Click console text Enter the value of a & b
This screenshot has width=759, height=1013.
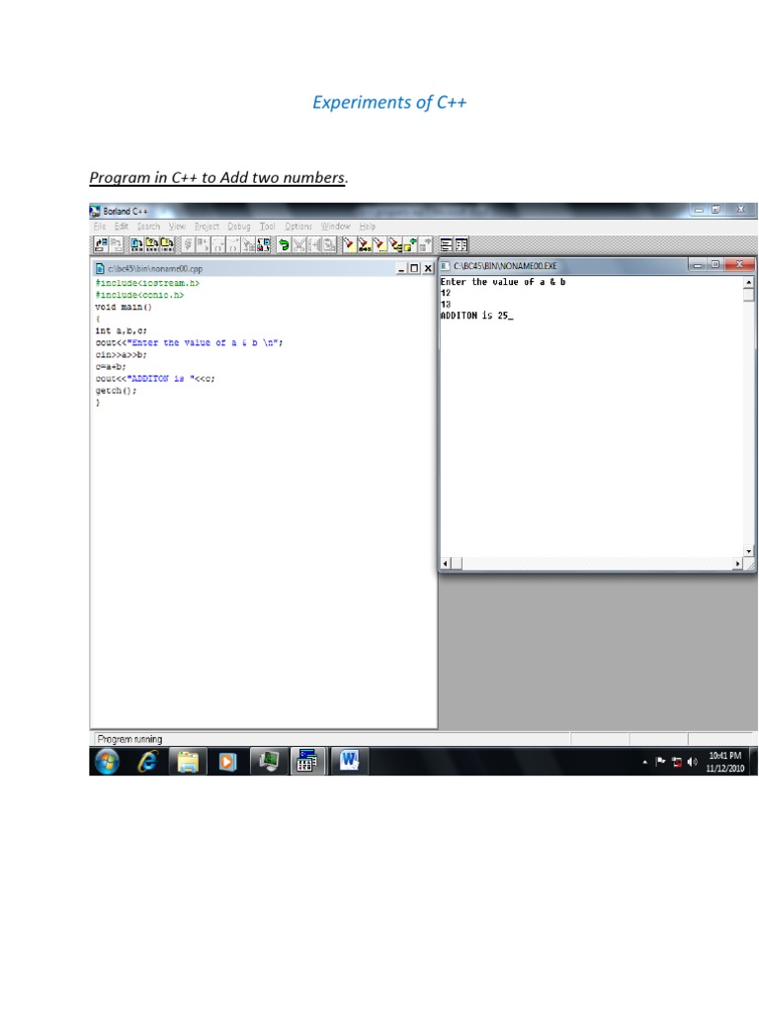coord(503,282)
